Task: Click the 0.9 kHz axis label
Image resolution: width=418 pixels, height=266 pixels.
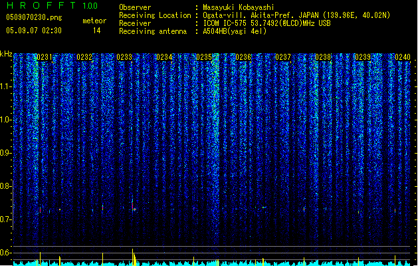Action: tap(6, 153)
